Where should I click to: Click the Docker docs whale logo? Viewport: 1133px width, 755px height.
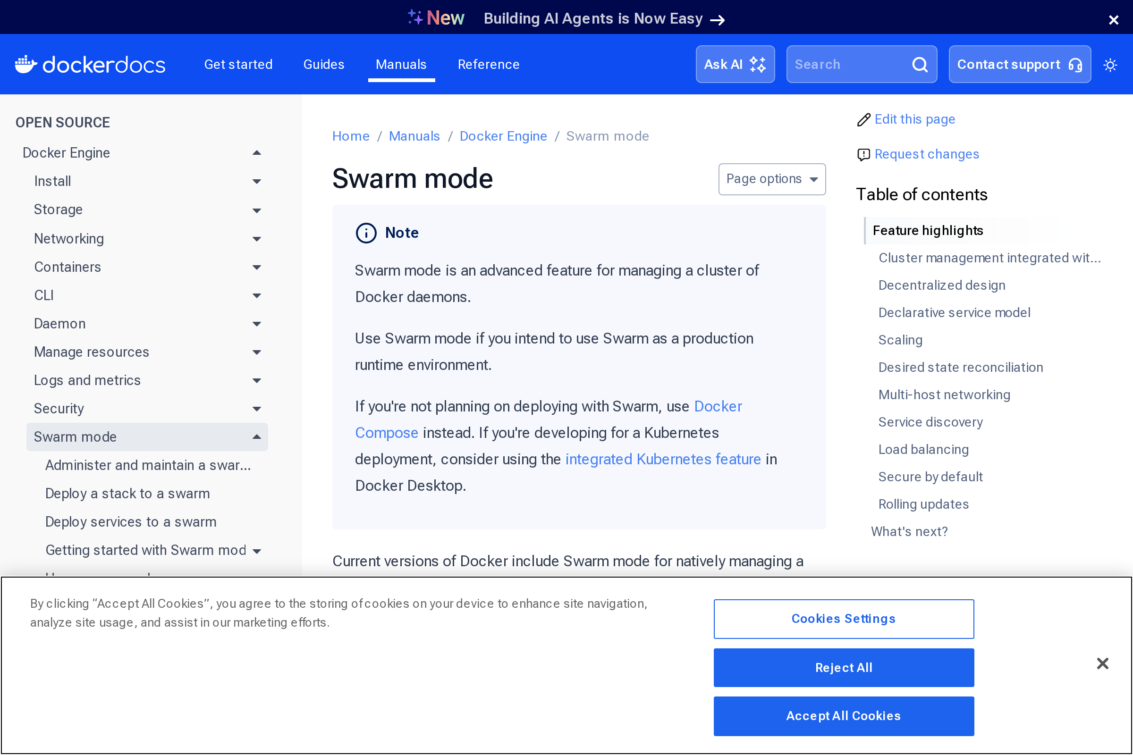(90, 65)
